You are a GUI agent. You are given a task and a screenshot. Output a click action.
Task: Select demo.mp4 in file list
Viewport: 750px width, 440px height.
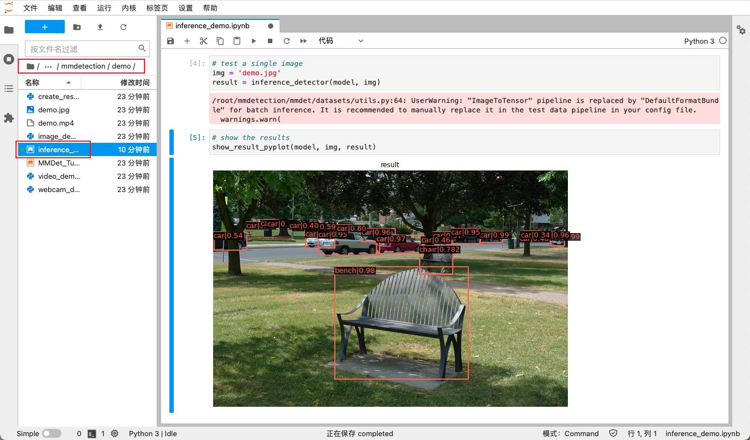pos(87,123)
